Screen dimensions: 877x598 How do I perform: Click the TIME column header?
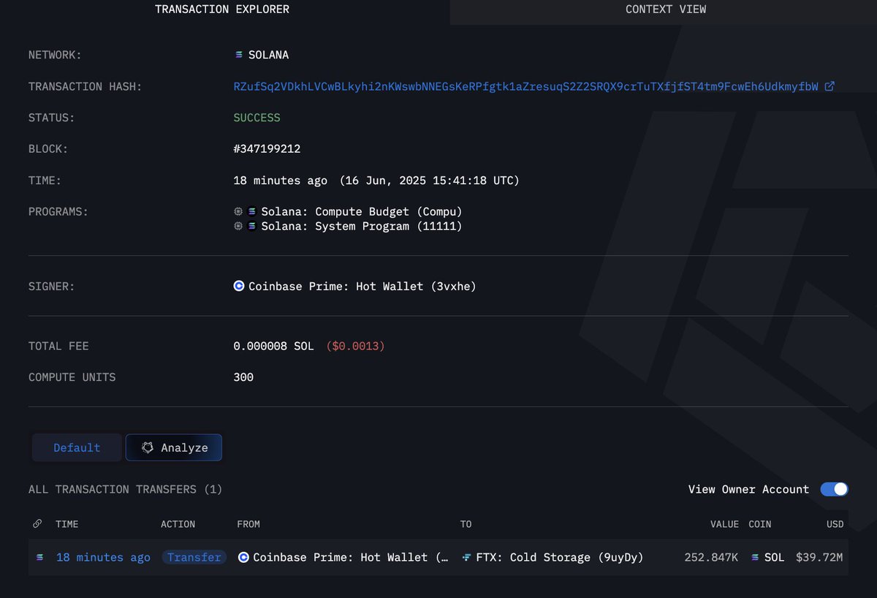(x=67, y=524)
